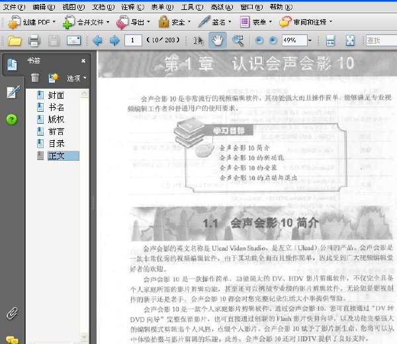Click the open folder icon
This screenshot has height=344, width=397.
[x=15, y=40]
